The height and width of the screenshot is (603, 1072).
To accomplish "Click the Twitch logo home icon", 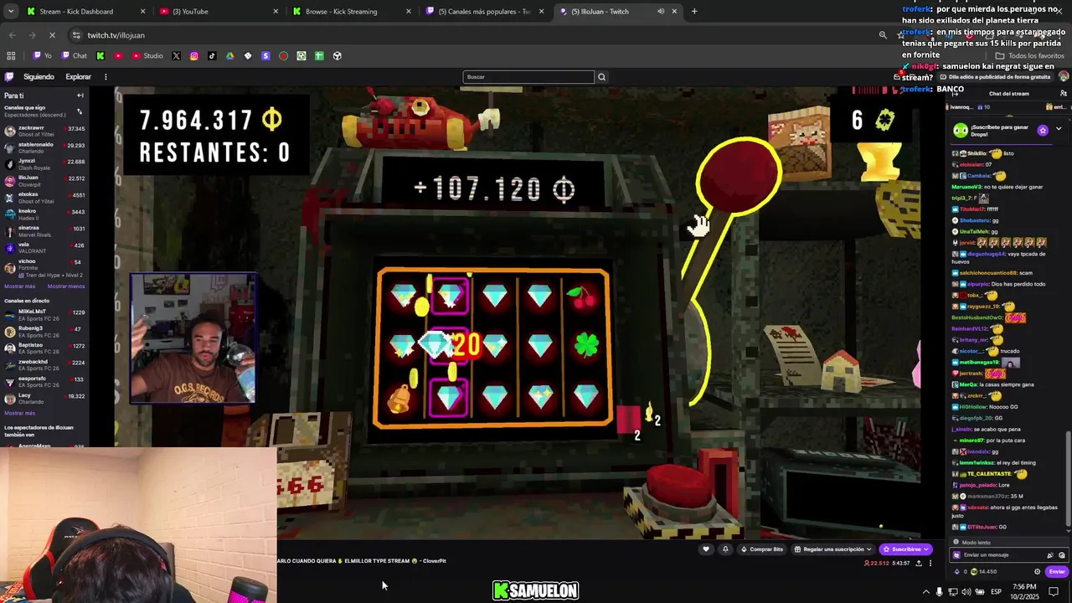I will tap(10, 76).
